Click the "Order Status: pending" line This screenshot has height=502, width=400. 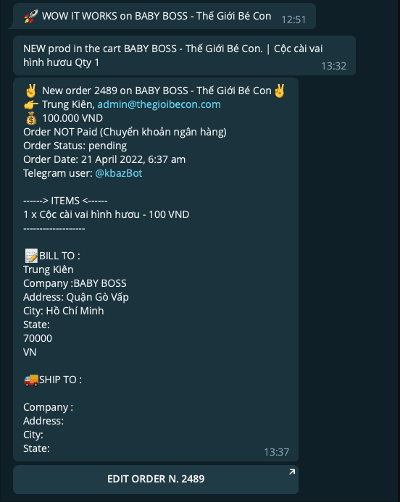pyautogui.click(x=75, y=146)
